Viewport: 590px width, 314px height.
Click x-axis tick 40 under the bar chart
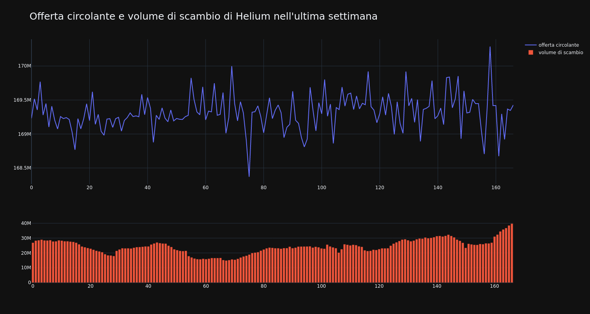pos(148,286)
